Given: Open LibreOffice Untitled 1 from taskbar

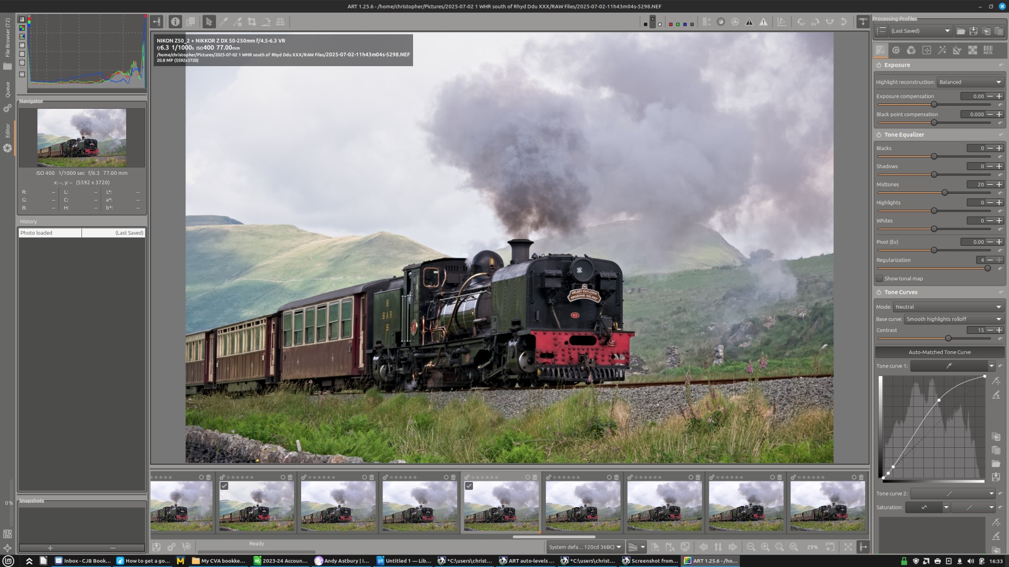Looking at the screenshot, I should 404,561.
